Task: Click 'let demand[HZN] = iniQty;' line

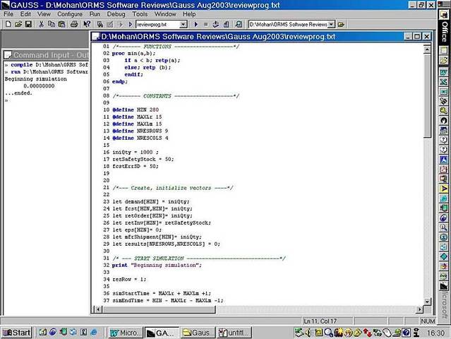Action: [151, 201]
